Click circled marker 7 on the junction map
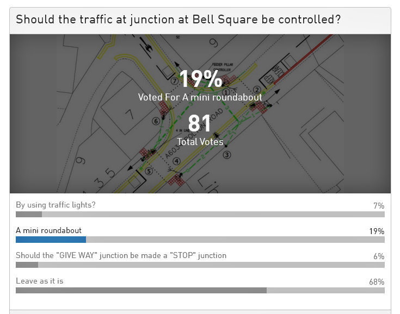400x314 pixels. (x=174, y=81)
